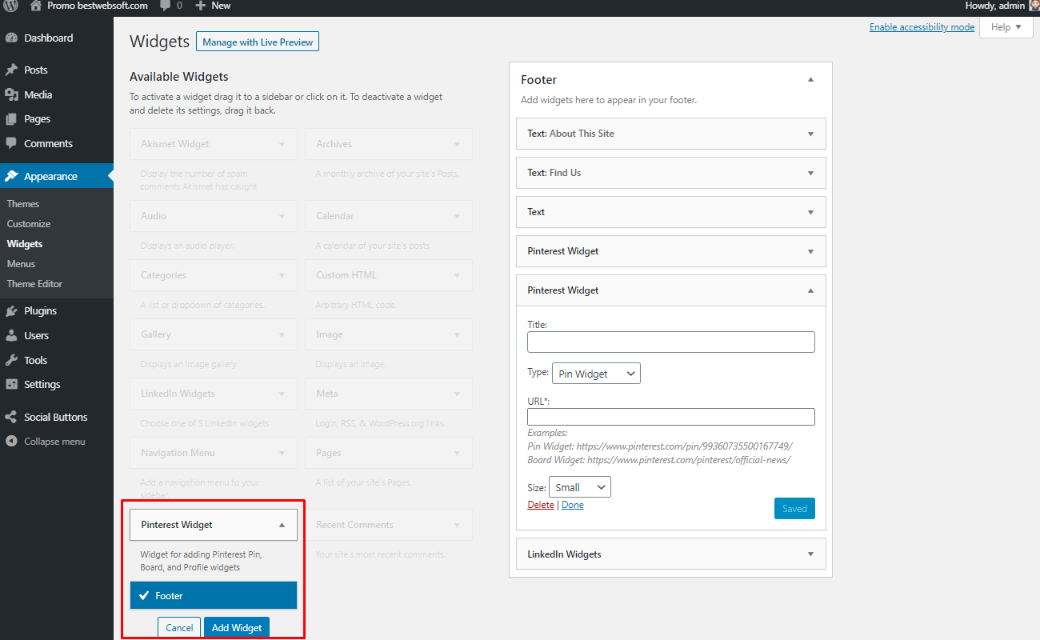Click the Title input field
This screenshot has width=1040, height=640.
click(671, 342)
